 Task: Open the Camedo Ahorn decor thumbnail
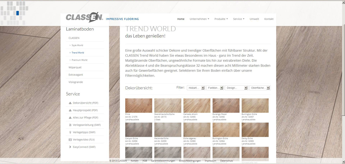pyautogui.click(x=197, y=106)
